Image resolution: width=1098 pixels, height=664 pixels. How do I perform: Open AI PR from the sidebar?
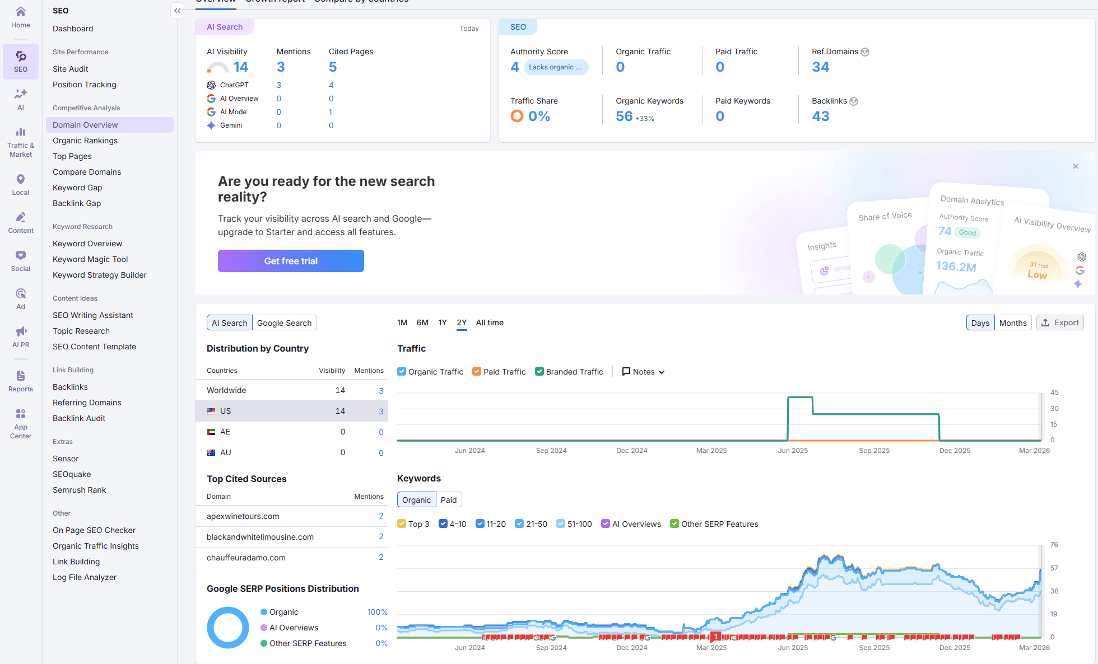click(x=20, y=336)
